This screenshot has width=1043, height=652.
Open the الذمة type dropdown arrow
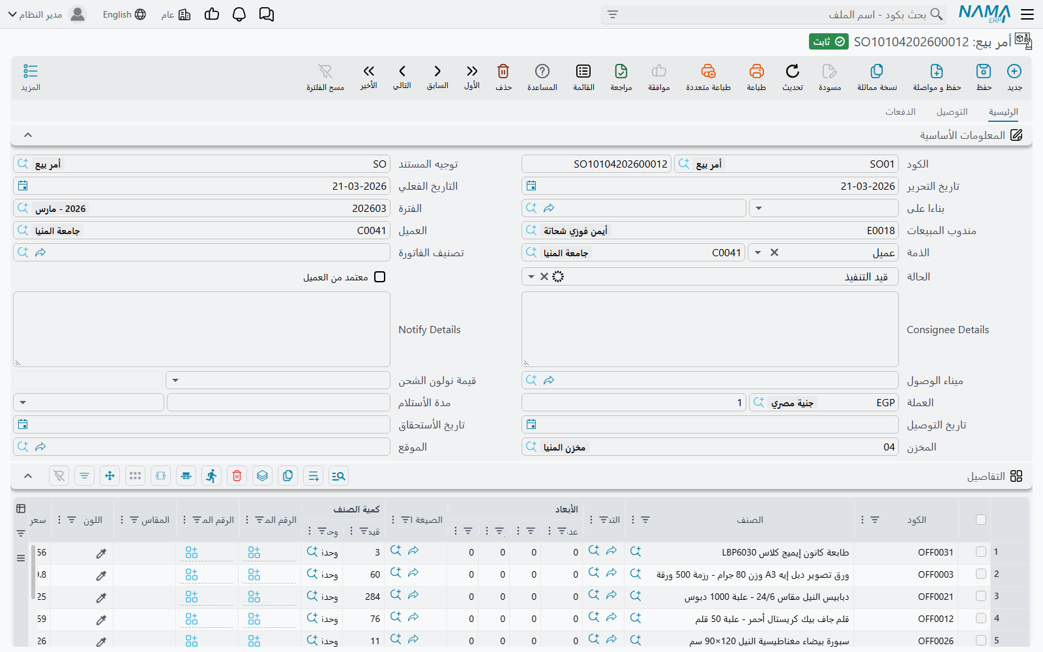[757, 253]
